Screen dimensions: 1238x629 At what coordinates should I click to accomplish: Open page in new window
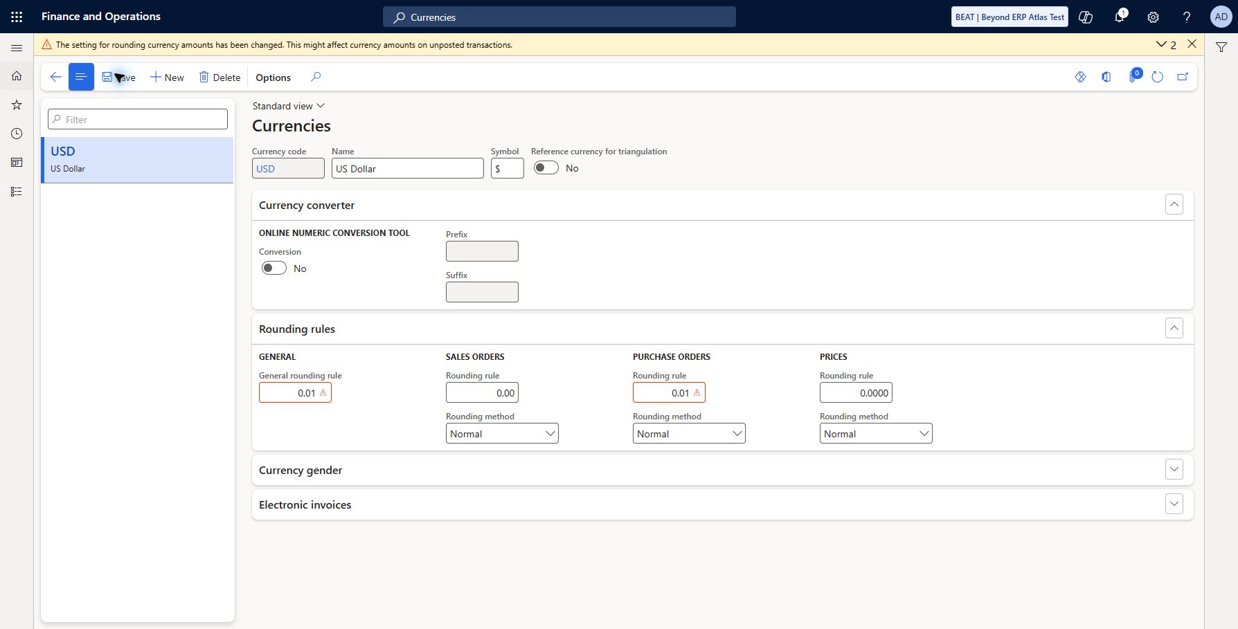[x=1183, y=77]
